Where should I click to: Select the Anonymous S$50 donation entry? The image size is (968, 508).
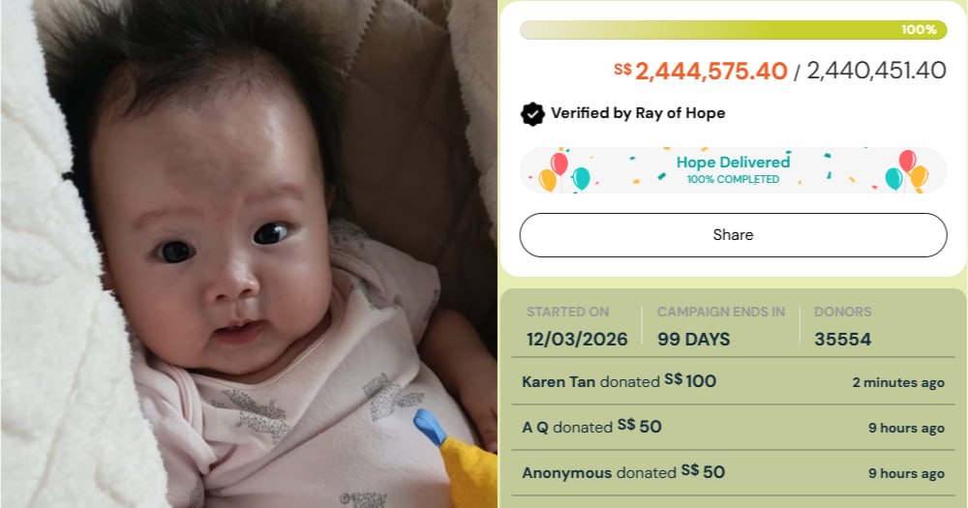(x=733, y=473)
